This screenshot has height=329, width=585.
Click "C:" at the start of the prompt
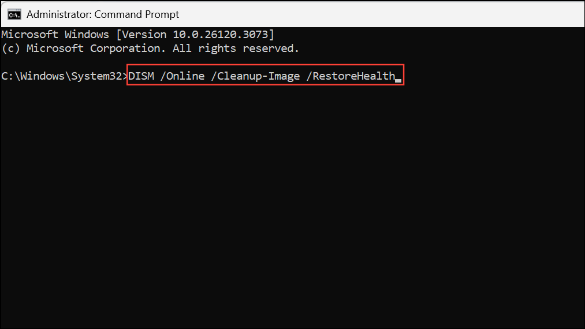coord(8,76)
